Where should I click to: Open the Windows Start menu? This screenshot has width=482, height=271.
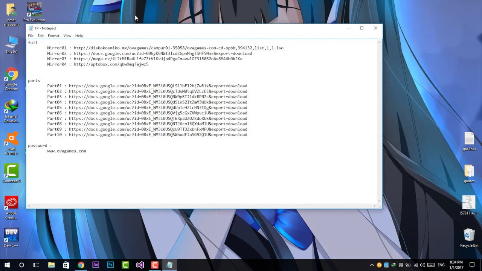(x=7, y=265)
